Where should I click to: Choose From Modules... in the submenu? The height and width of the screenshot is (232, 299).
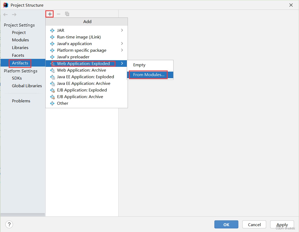(x=150, y=75)
